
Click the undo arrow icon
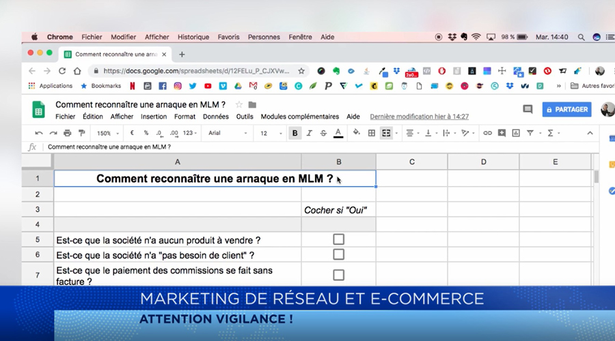click(39, 133)
